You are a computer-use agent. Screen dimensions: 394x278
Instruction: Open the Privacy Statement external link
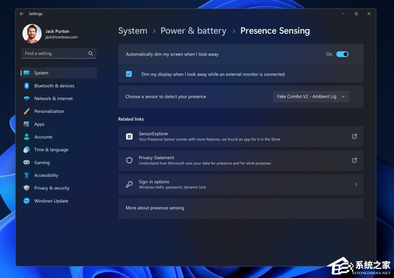tap(354, 160)
